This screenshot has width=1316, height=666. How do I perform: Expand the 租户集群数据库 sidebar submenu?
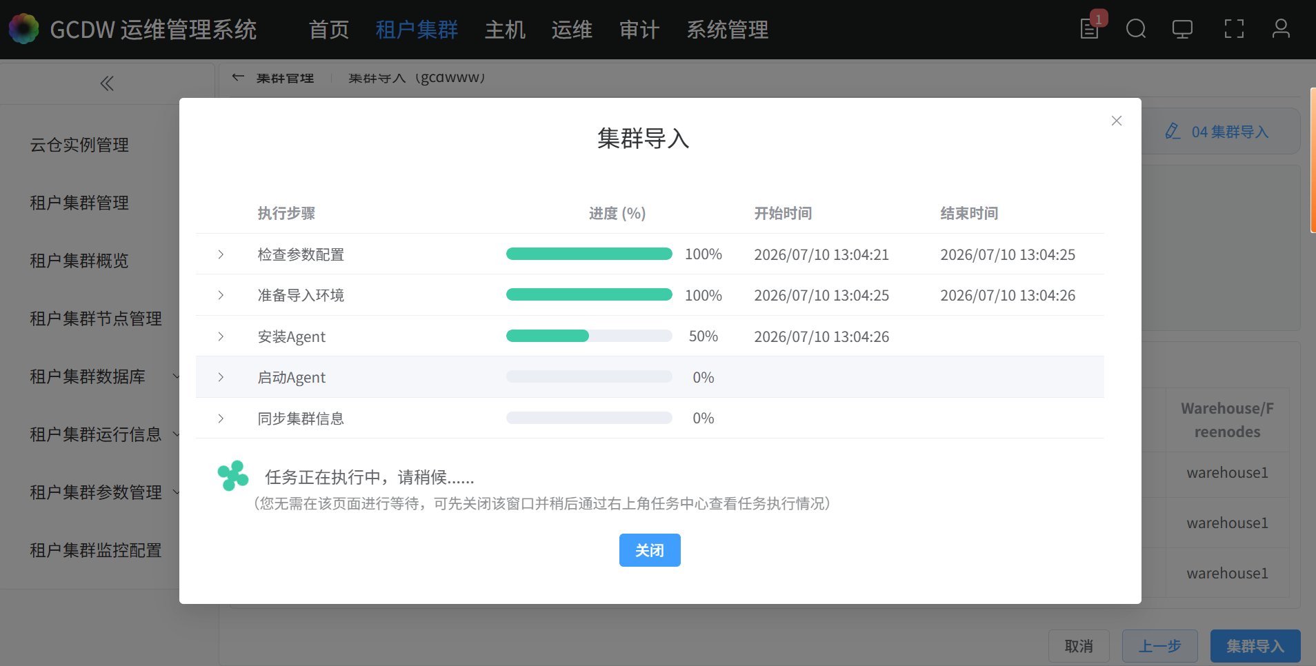(x=176, y=376)
